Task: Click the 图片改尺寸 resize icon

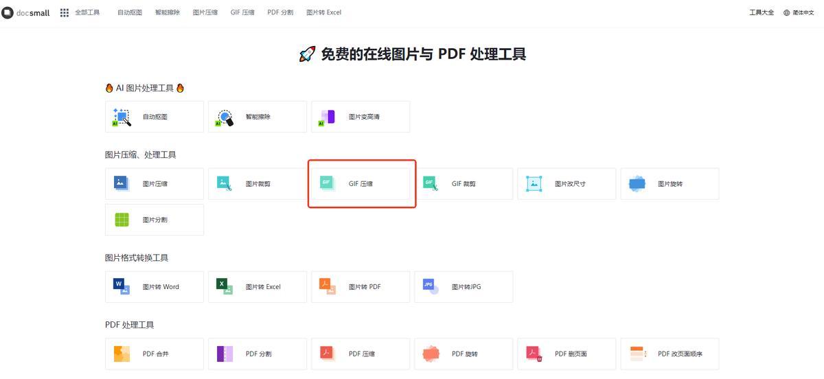Action: [534, 183]
